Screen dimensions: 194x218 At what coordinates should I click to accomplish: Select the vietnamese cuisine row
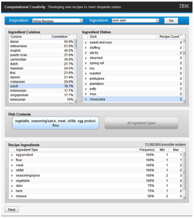coord(41,46)
